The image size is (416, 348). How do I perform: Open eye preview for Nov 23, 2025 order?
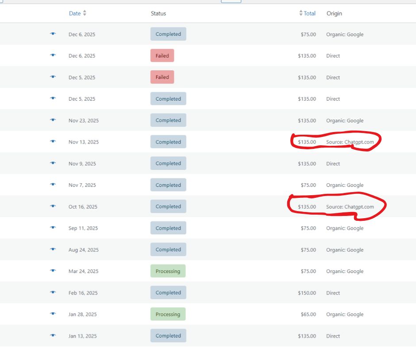coord(53,120)
